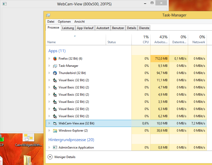This screenshot has height=165, width=212.
Task: Switch to the Leistung tab
Action: [x=68, y=28]
